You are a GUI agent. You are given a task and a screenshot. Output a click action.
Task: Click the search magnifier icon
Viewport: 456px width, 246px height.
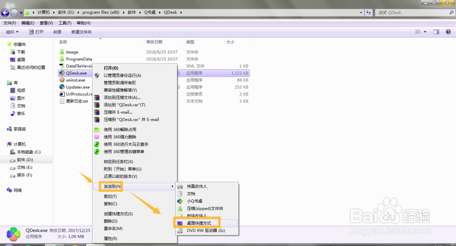[451, 12]
